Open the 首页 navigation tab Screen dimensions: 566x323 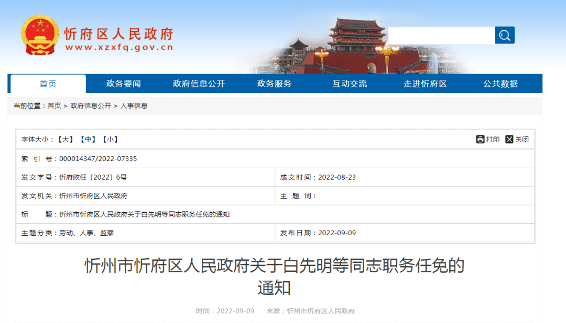(48, 84)
